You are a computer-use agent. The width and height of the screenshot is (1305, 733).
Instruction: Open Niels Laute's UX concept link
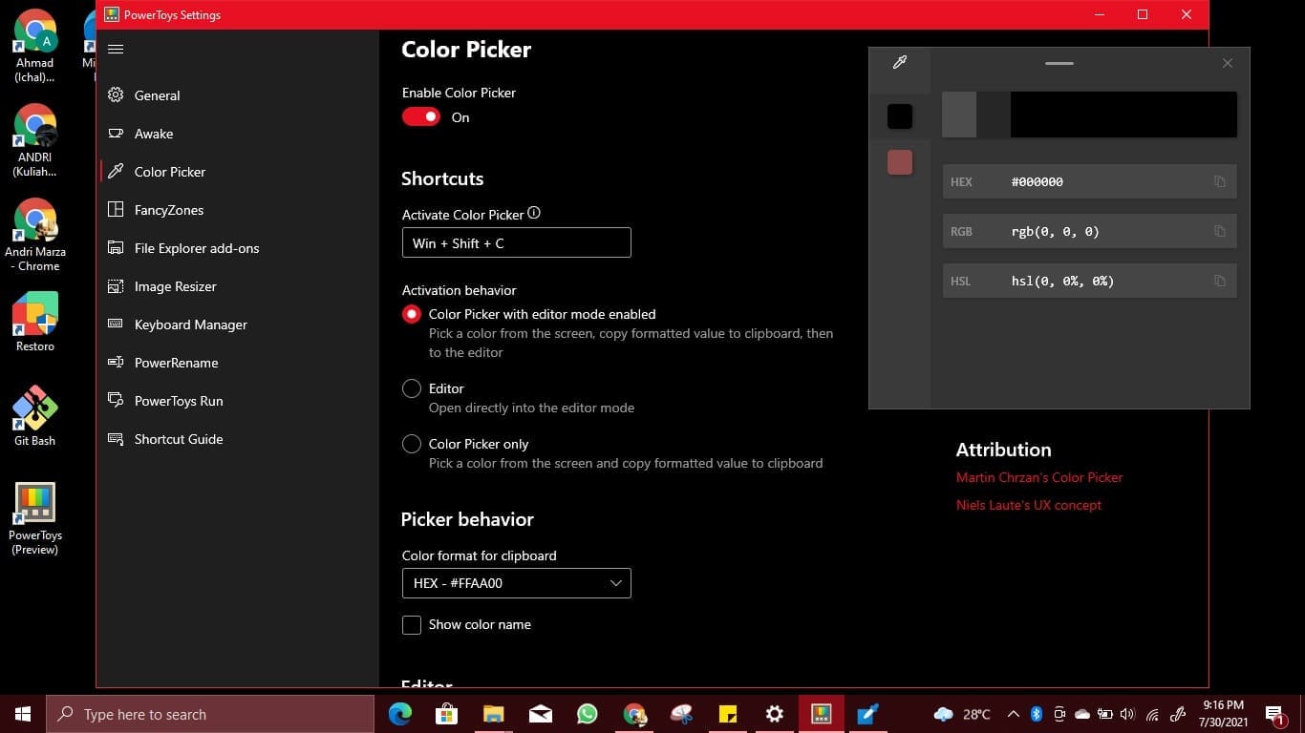tap(1028, 505)
